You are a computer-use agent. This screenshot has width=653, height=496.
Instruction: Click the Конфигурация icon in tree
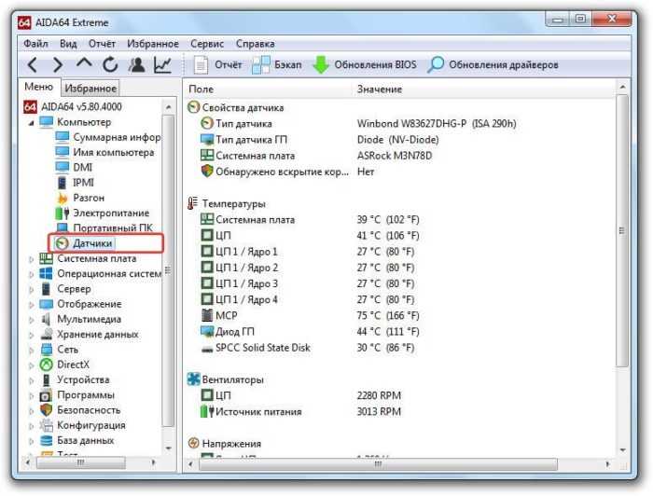coord(47,425)
